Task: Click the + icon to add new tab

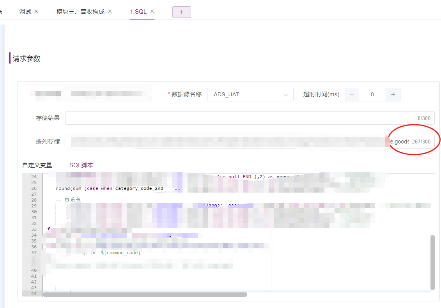Action: click(181, 12)
